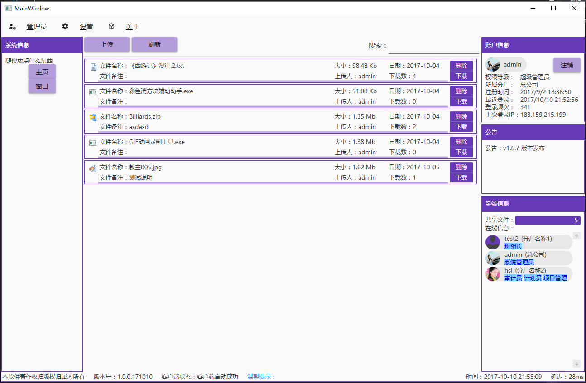Download the Billiards.zip file
This screenshot has height=383, width=586.
[461, 127]
